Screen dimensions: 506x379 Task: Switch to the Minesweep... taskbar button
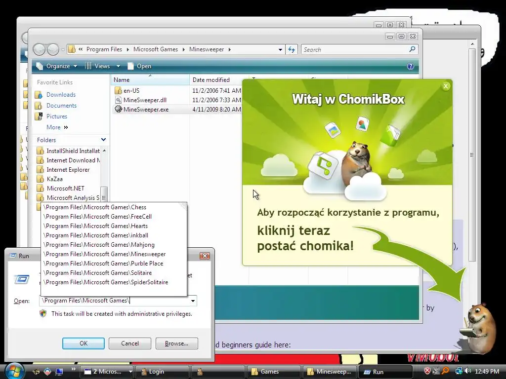coord(329,372)
